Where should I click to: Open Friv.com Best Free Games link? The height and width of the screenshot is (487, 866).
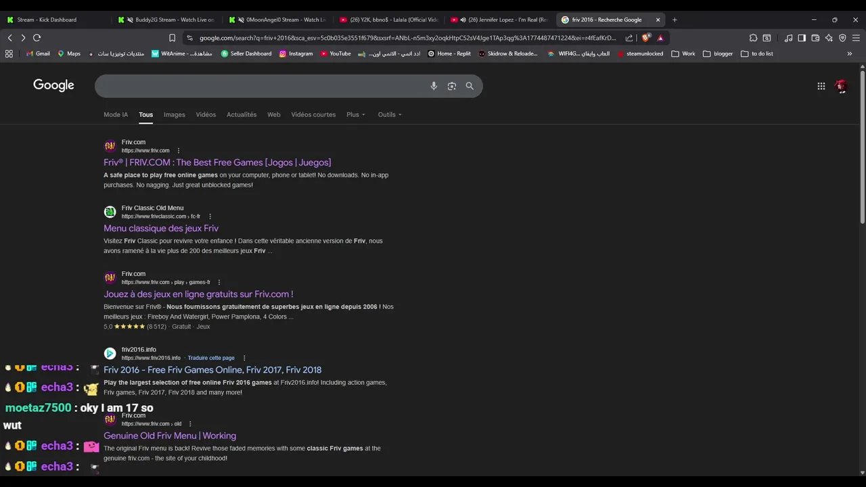[x=217, y=162]
